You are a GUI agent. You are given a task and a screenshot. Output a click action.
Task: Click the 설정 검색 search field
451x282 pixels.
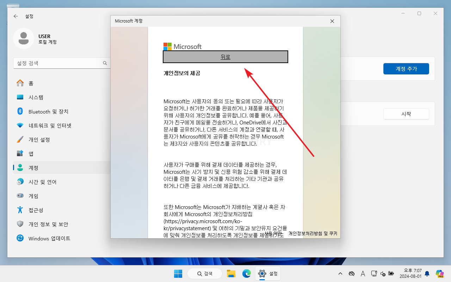tap(62, 63)
